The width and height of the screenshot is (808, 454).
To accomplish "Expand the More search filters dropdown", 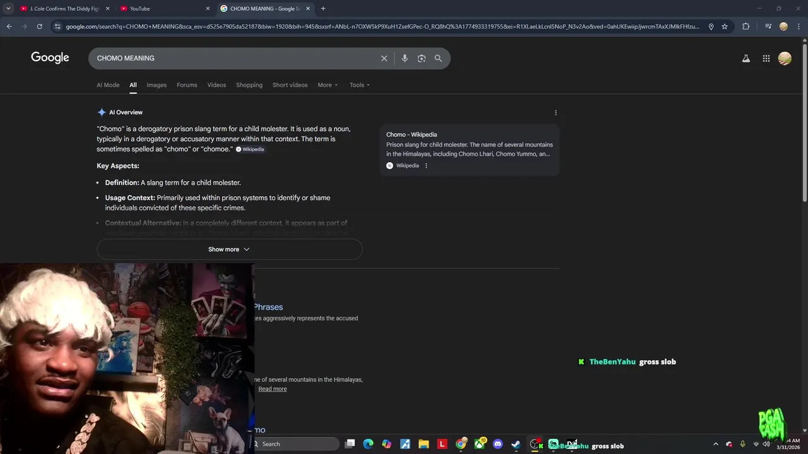I will coord(328,85).
